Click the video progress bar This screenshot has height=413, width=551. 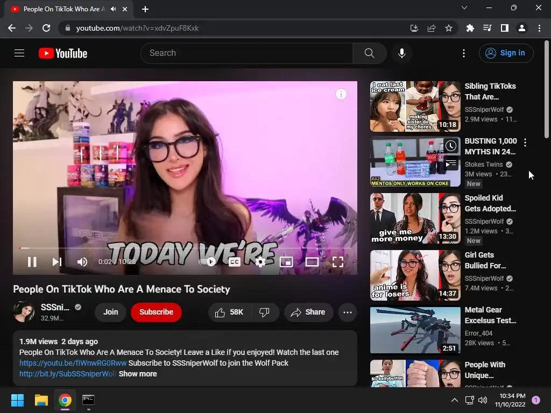185,248
